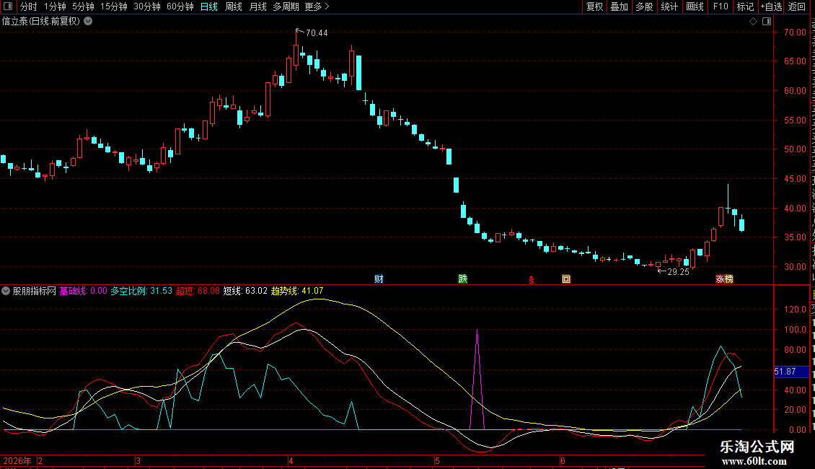Select the 30分钟 period
Image resolution: width=815 pixels, height=469 pixels.
pos(147,6)
